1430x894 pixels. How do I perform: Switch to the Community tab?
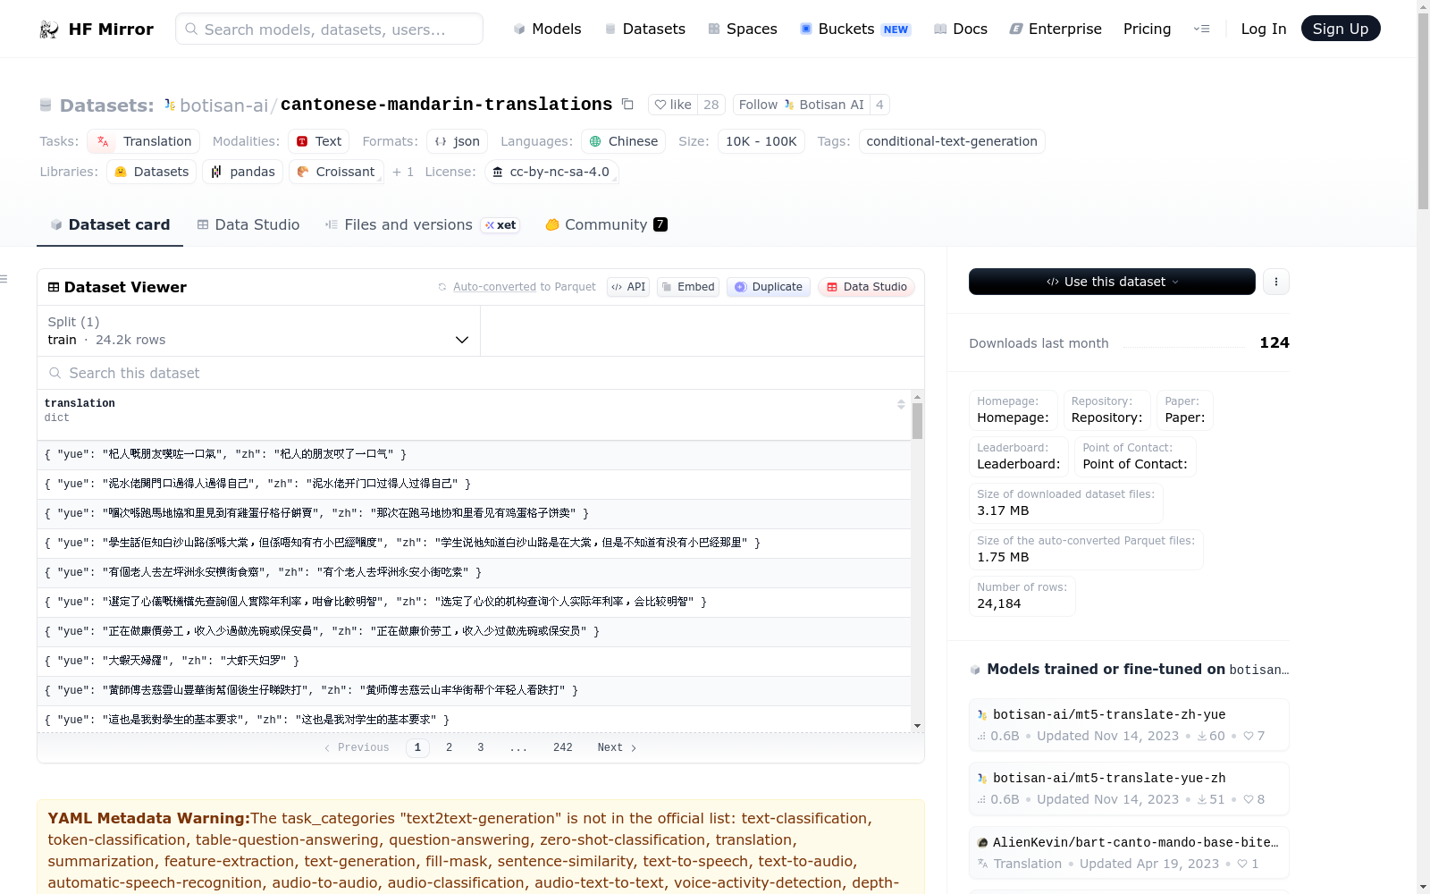(607, 224)
